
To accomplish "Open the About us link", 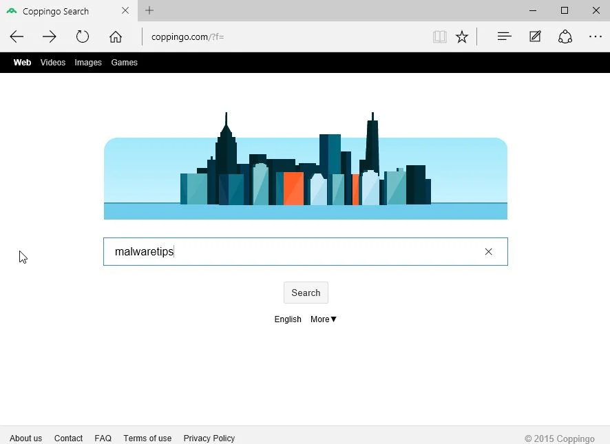I will tap(25, 438).
